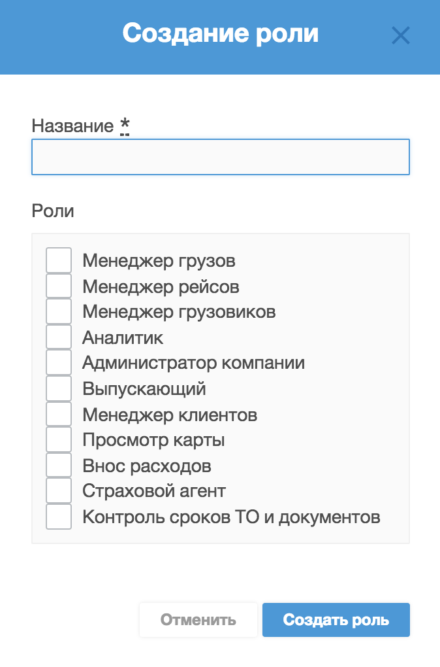Image resolution: width=440 pixels, height=667 pixels.
Task: Click the Выпускающий label text
Action: [144, 389]
